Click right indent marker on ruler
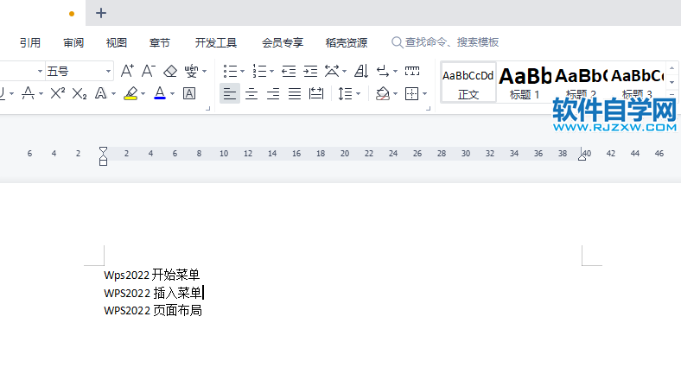The width and height of the screenshot is (681, 380). pyautogui.click(x=582, y=157)
